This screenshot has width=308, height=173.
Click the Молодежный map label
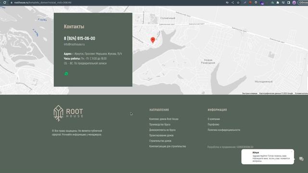[264, 82]
